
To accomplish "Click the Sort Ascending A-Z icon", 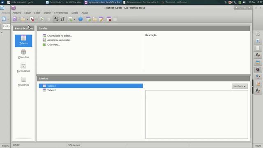I will click(56, 19).
